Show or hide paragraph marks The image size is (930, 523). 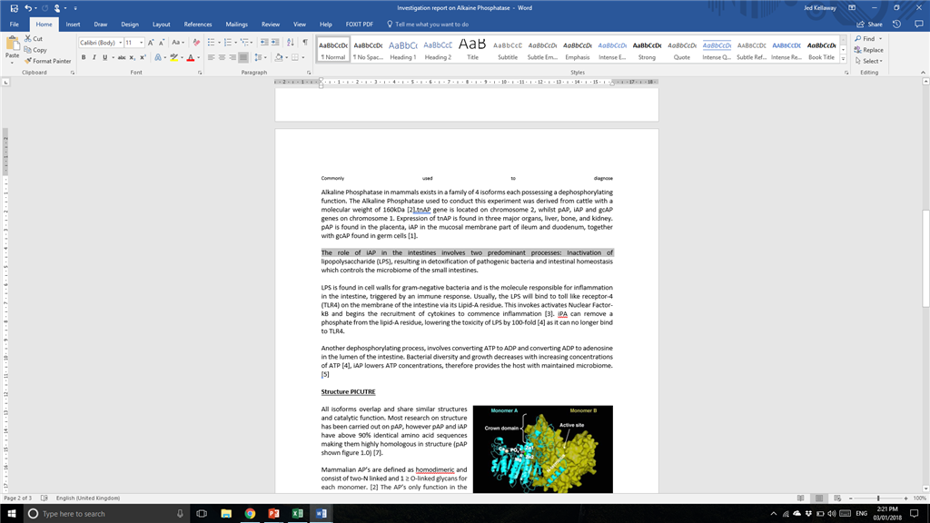click(x=305, y=43)
